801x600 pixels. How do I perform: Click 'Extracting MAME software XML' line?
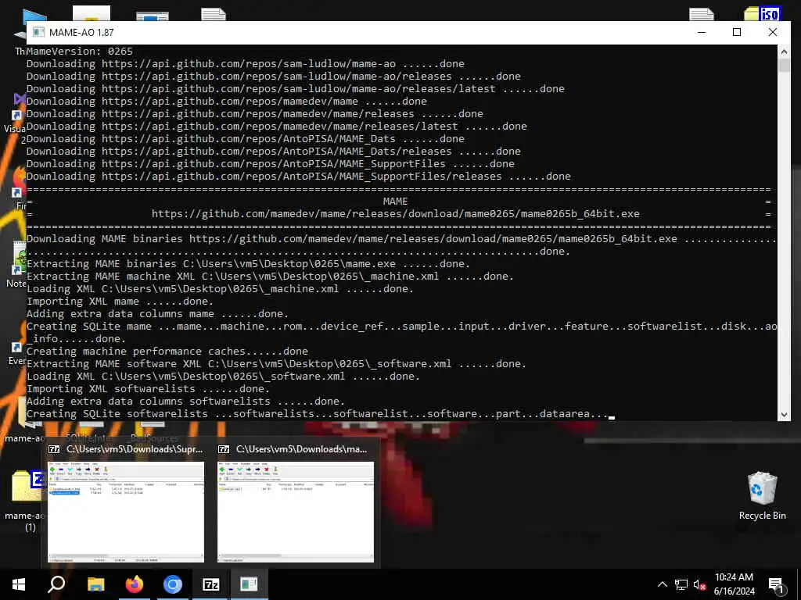click(276, 364)
